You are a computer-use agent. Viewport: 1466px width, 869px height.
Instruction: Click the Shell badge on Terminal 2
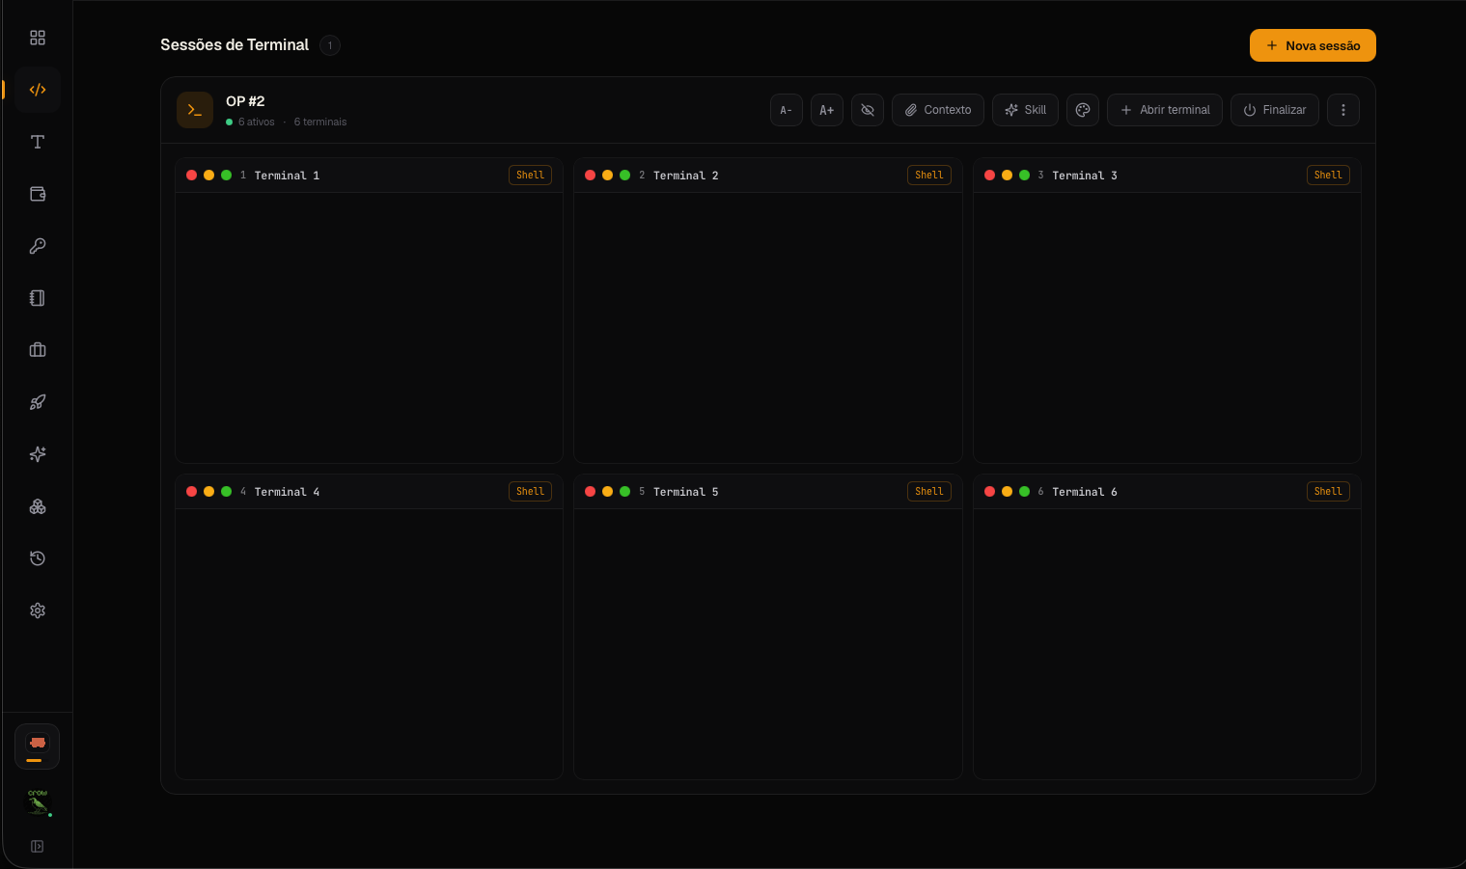(x=929, y=176)
